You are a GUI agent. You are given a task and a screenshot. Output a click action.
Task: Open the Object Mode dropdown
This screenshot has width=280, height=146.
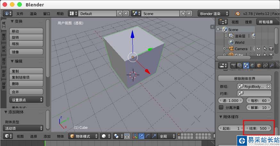click(83, 136)
